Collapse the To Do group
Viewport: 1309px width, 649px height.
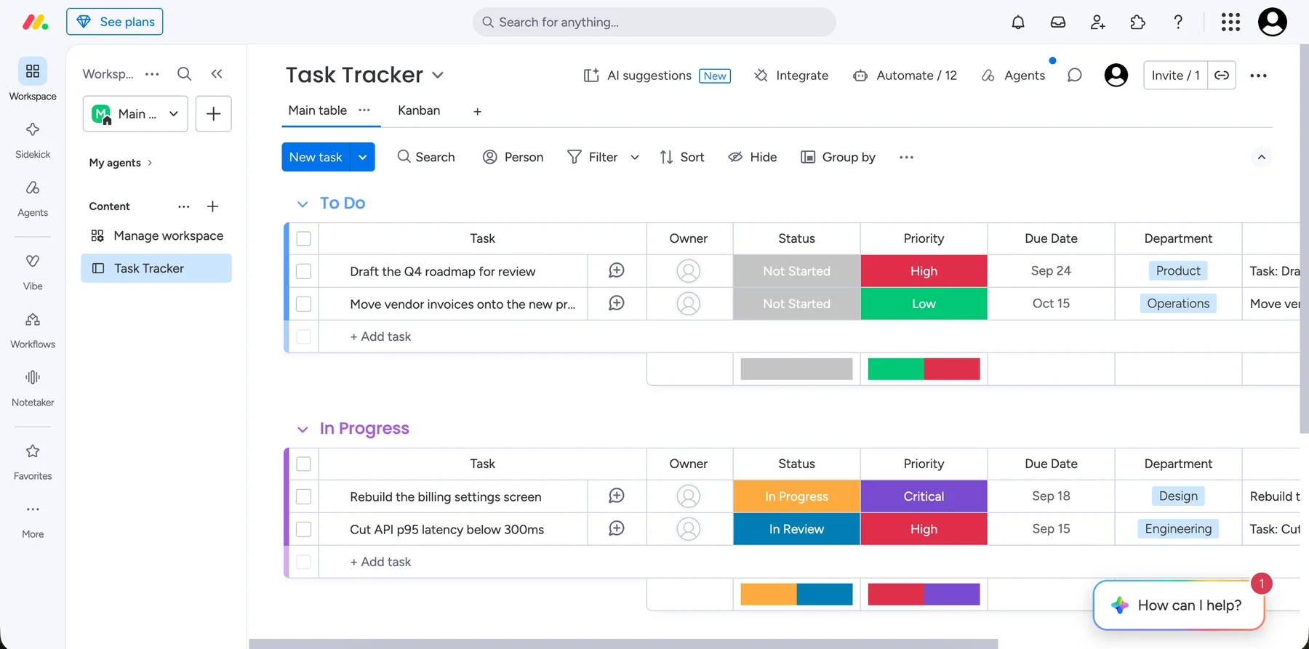[x=303, y=203]
